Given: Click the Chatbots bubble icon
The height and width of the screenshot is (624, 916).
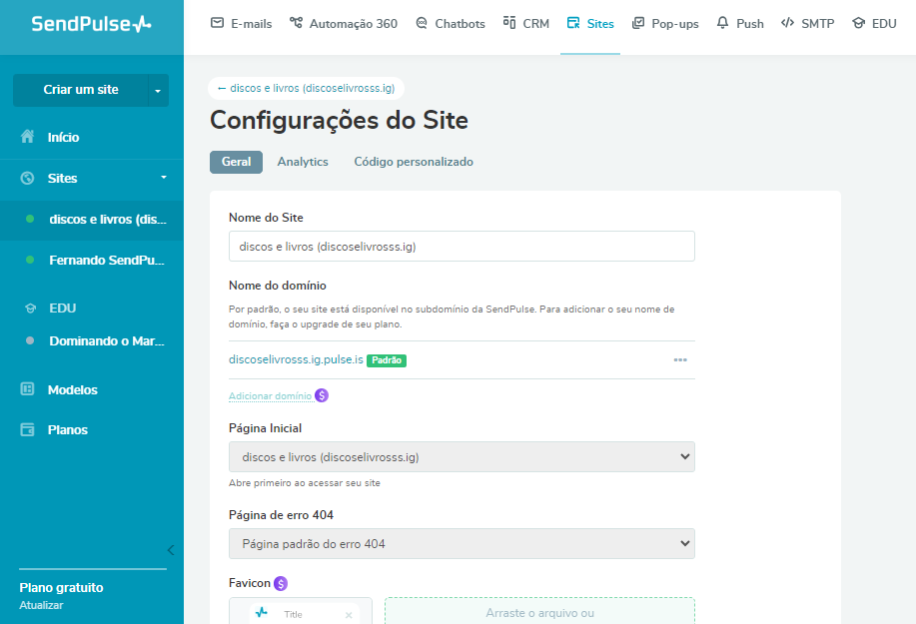Looking at the screenshot, I should click(x=422, y=23).
